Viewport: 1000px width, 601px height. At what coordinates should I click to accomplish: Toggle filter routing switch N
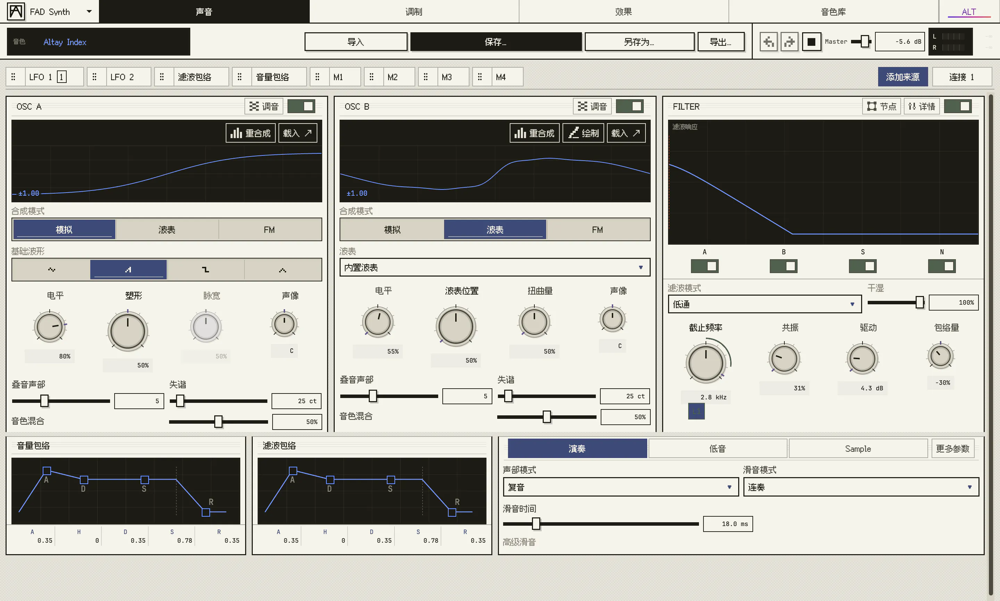pos(942,266)
